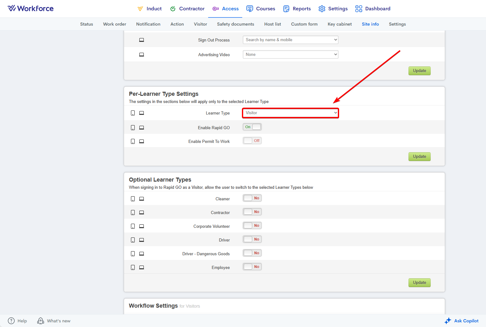Click the kiosk icon in Enable Rapid GO row
Image resolution: width=486 pixels, height=327 pixels.
point(142,128)
